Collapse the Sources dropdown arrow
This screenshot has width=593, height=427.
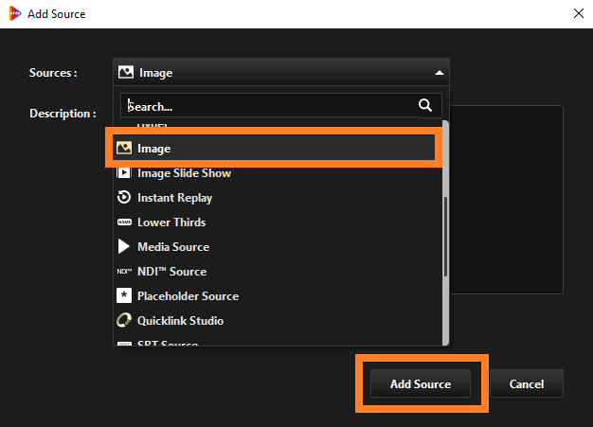click(x=440, y=73)
